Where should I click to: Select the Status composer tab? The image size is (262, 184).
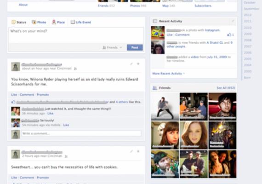pyautogui.click(x=19, y=22)
